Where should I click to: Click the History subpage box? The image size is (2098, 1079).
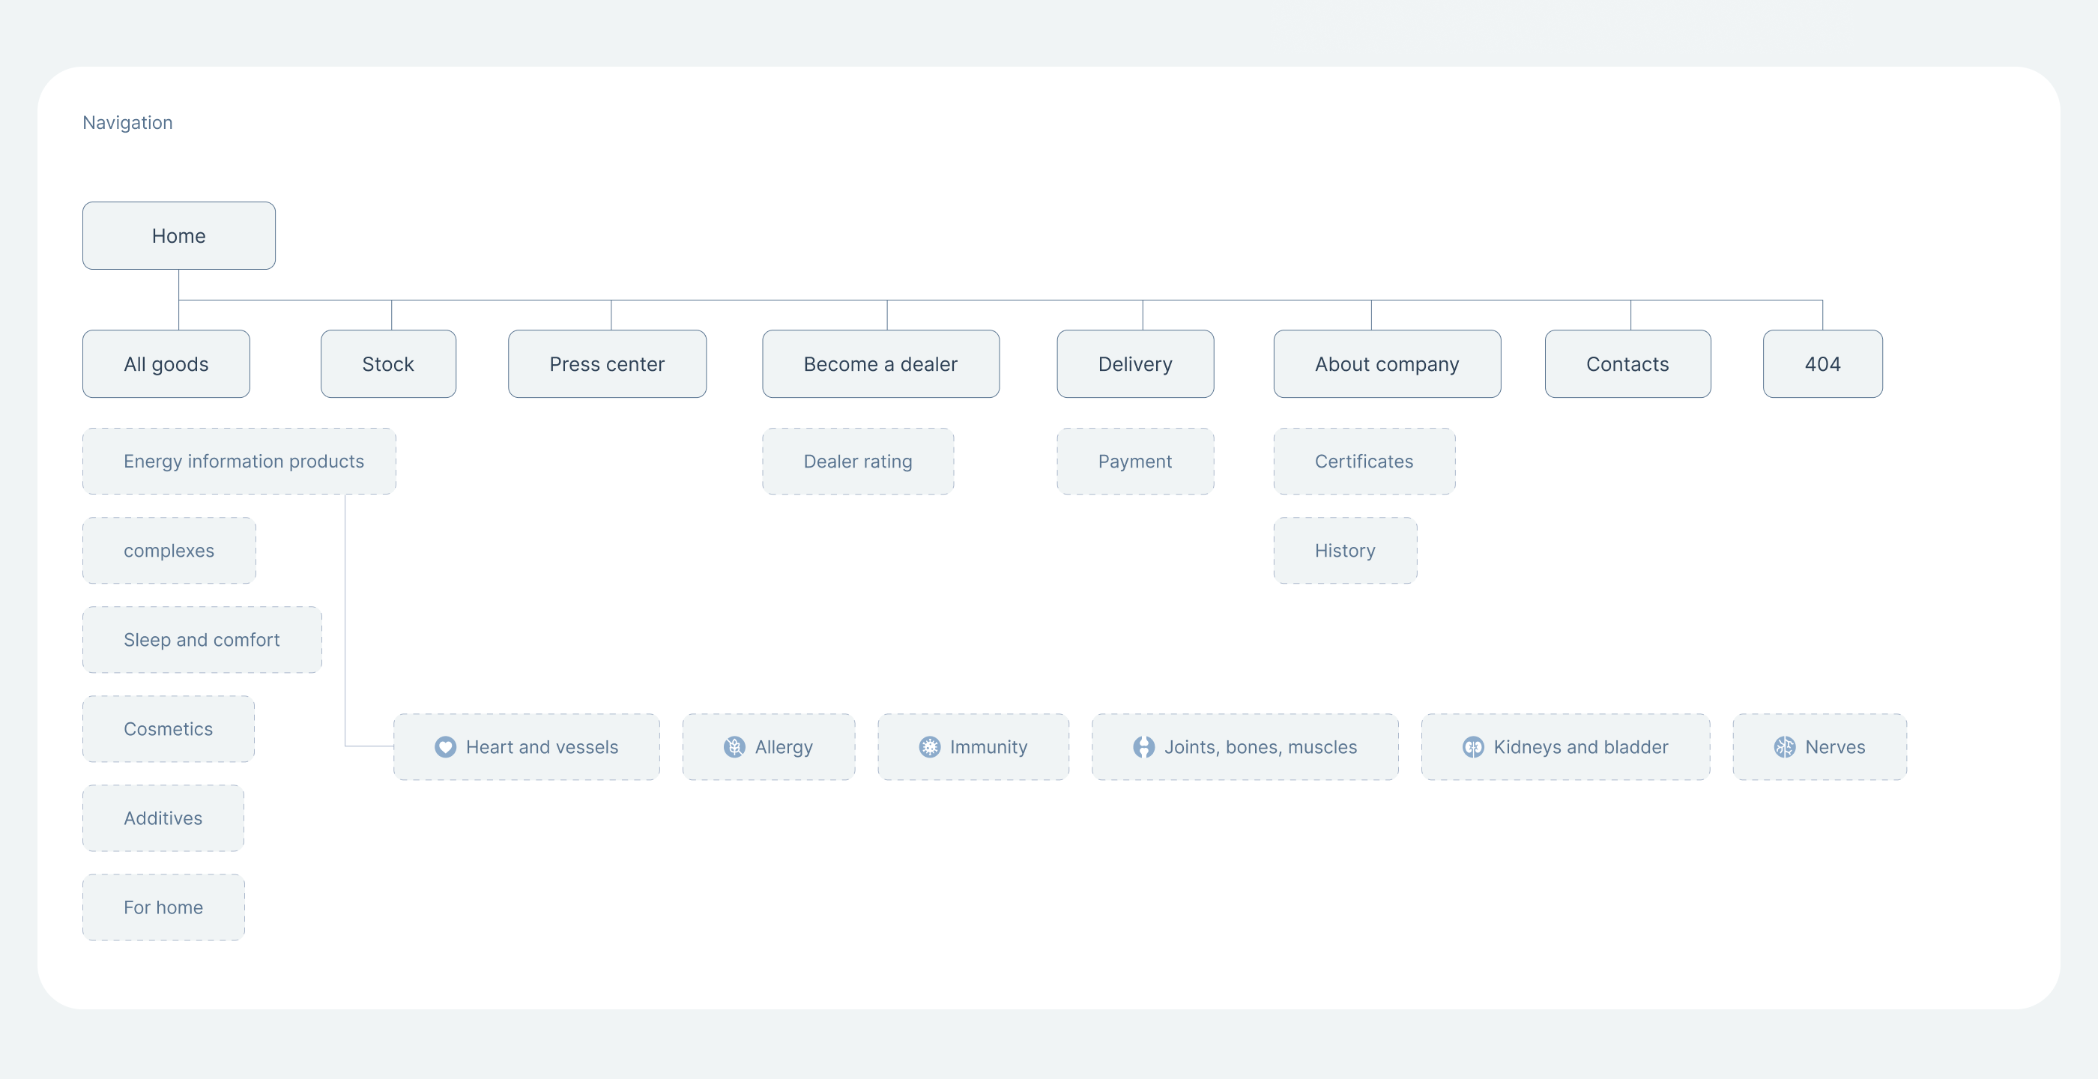click(1345, 551)
